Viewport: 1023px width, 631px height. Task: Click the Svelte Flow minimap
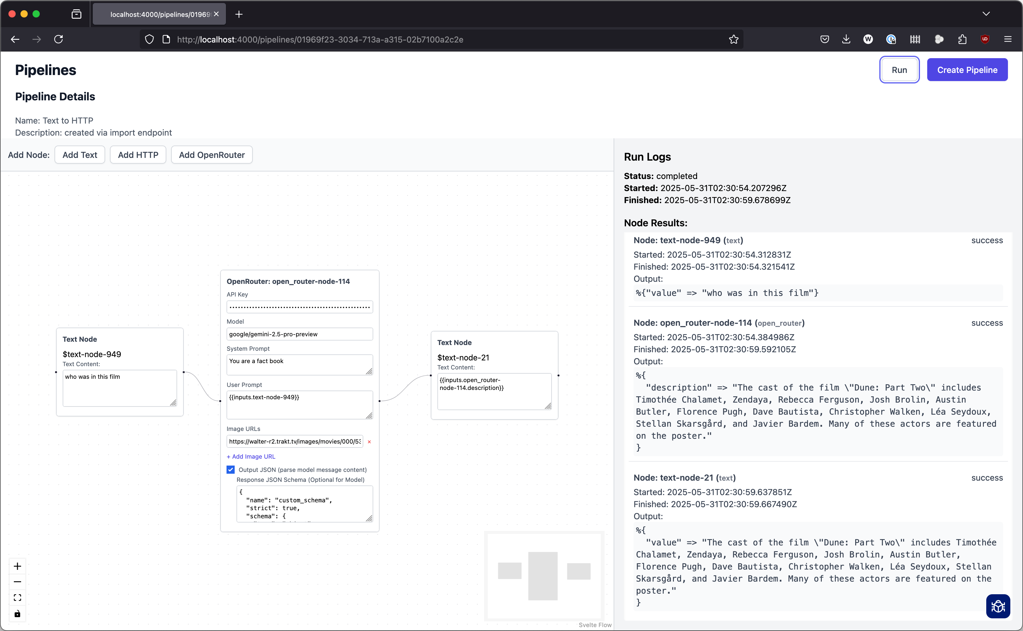544,576
